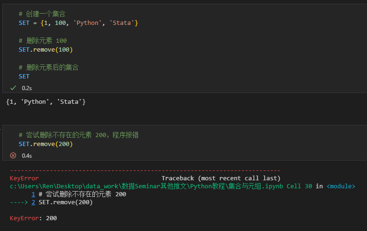Click the SET assignment line with braces

point(78,23)
